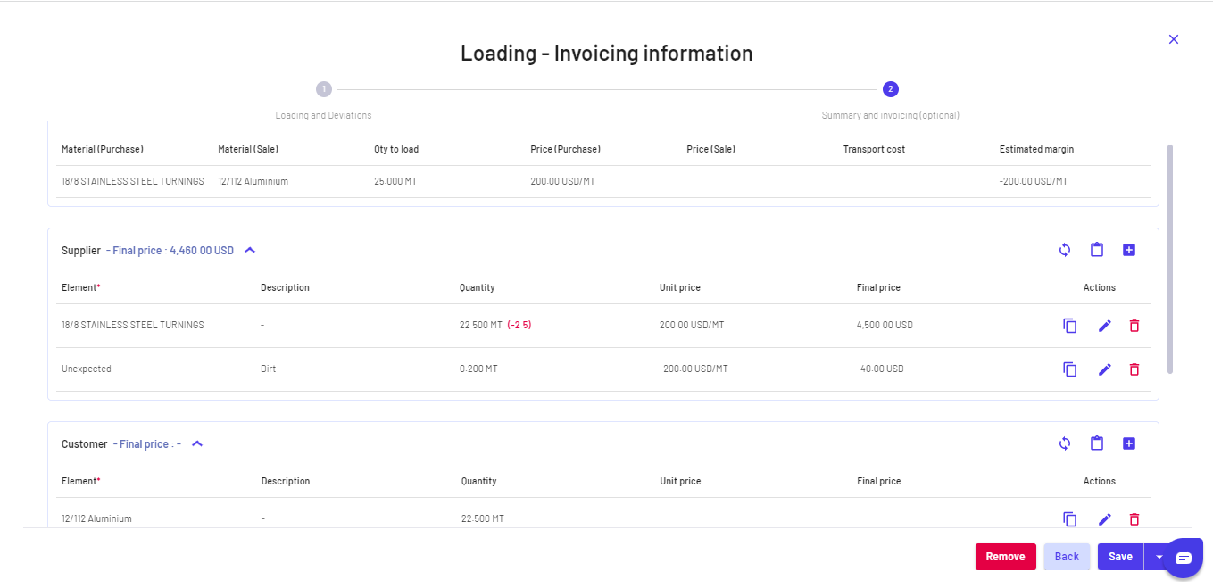Collapse the Customer section chevron

click(x=197, y=444)
